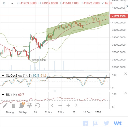Share chart on StockTwits

(x=96, y=123)
